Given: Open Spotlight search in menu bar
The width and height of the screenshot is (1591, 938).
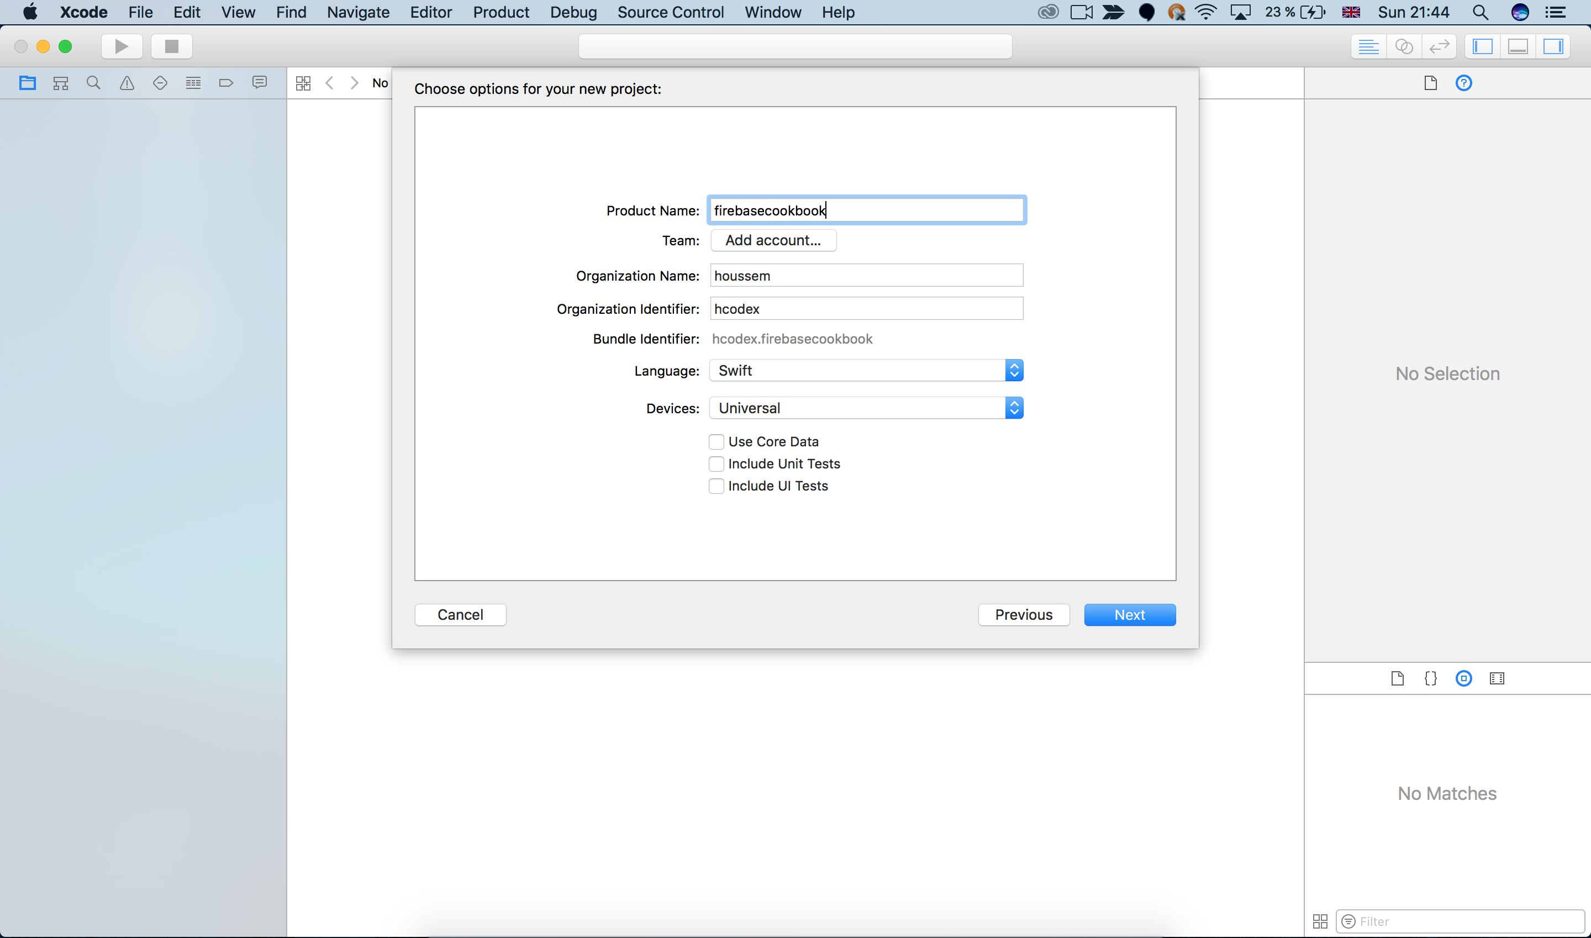Looking at the screenshot, I should (1481, 12).
